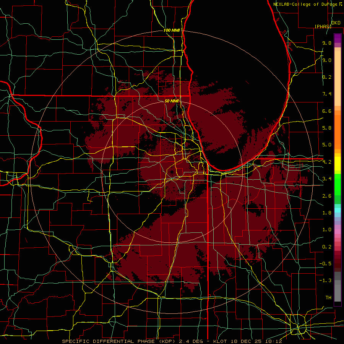Click the 100 NMI range ring label
This screenshot has height=344, width=344.
[172, 30]
